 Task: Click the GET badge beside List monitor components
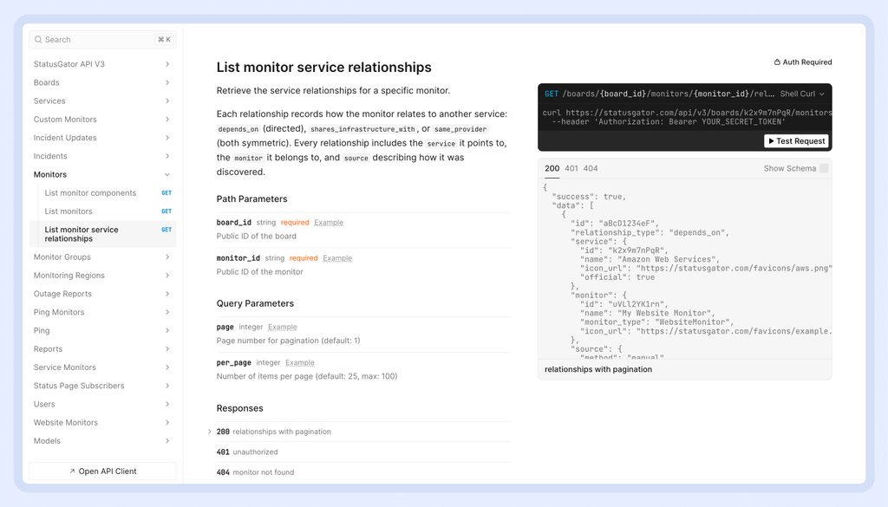click(x=166, y=193)
